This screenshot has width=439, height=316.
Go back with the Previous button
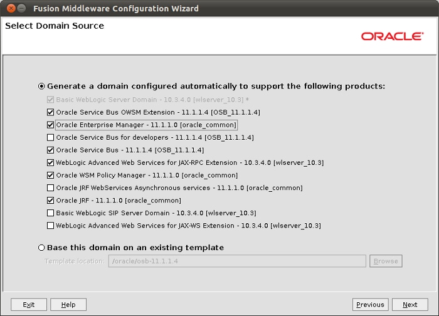pos(370,305)
